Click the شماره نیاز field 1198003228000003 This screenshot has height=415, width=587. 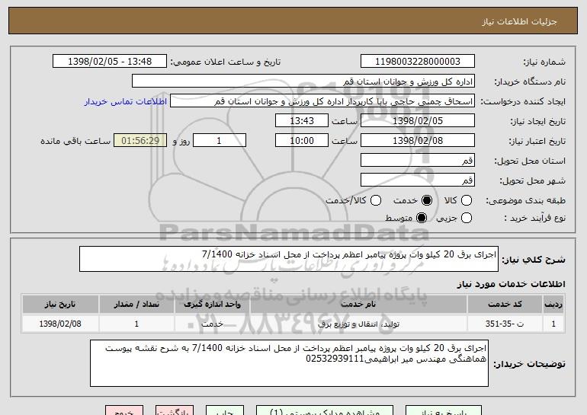(418, 62)
